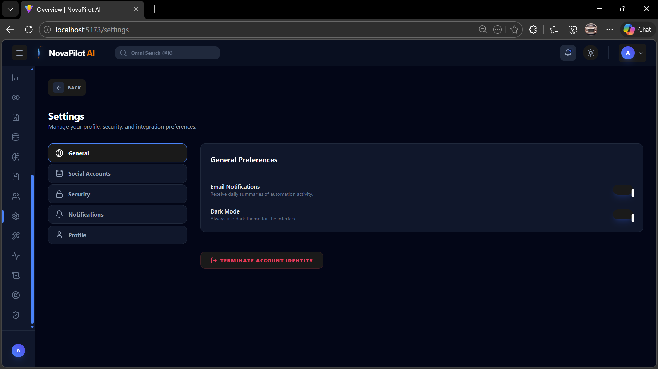Click the browser screenshot capture icon
Image resolution: width=658 pixels, height=369 pixels.
click(573, 30)
